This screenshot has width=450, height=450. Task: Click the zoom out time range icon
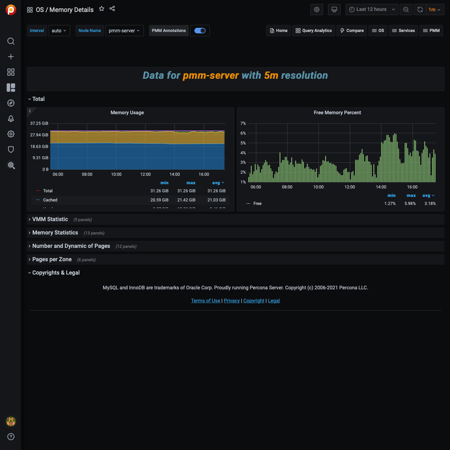click(406, 9)
